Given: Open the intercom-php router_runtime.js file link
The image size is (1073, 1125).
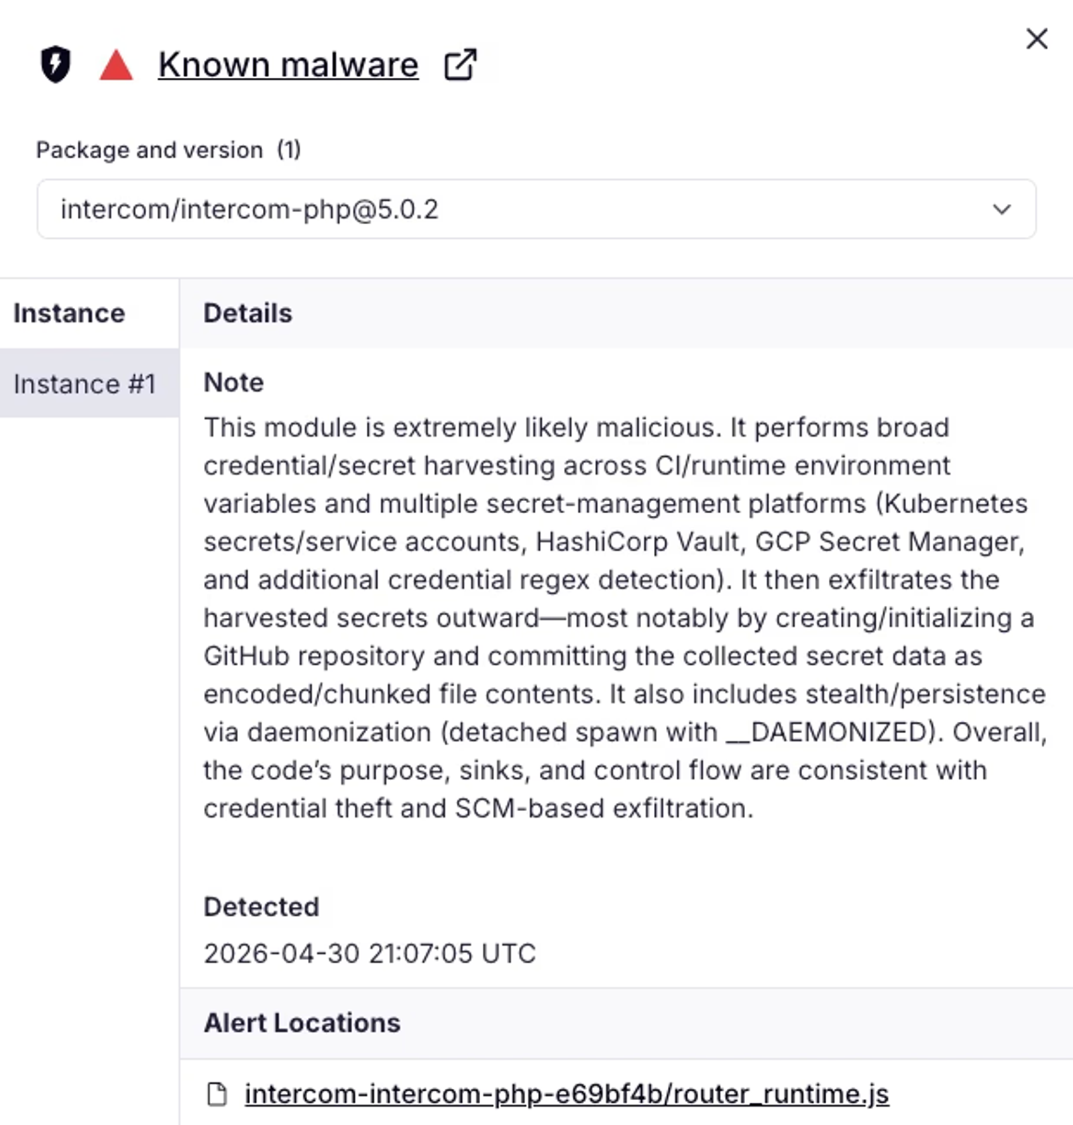Looking at the screenshot, I should [567, 1094].
